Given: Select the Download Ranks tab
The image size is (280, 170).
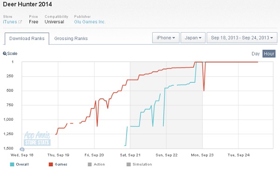Looking at the screenshot, I should coord(27,39).
